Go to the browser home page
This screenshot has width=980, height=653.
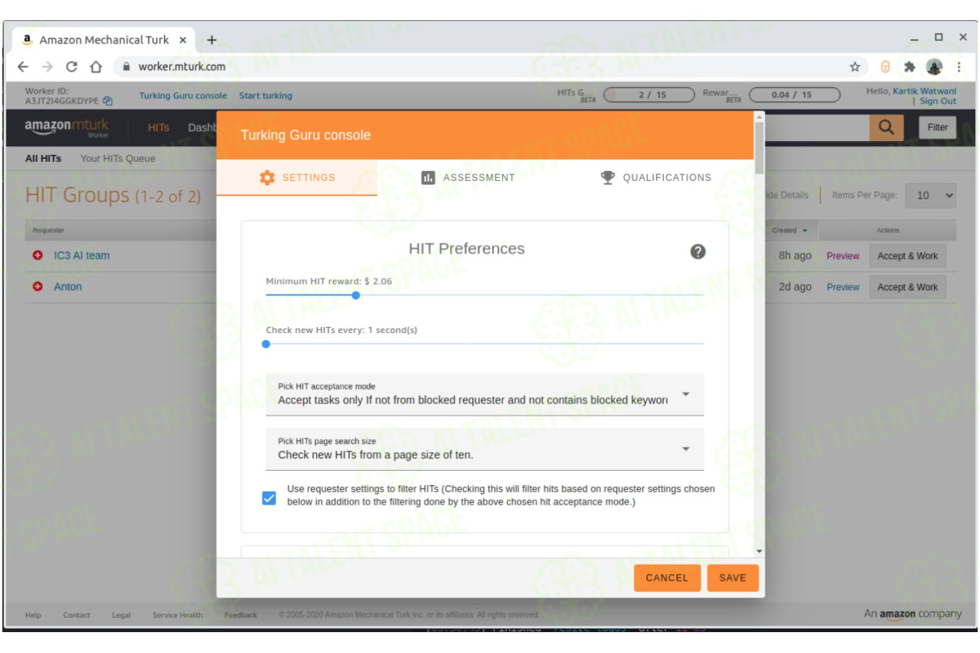(x=96, y=67)
